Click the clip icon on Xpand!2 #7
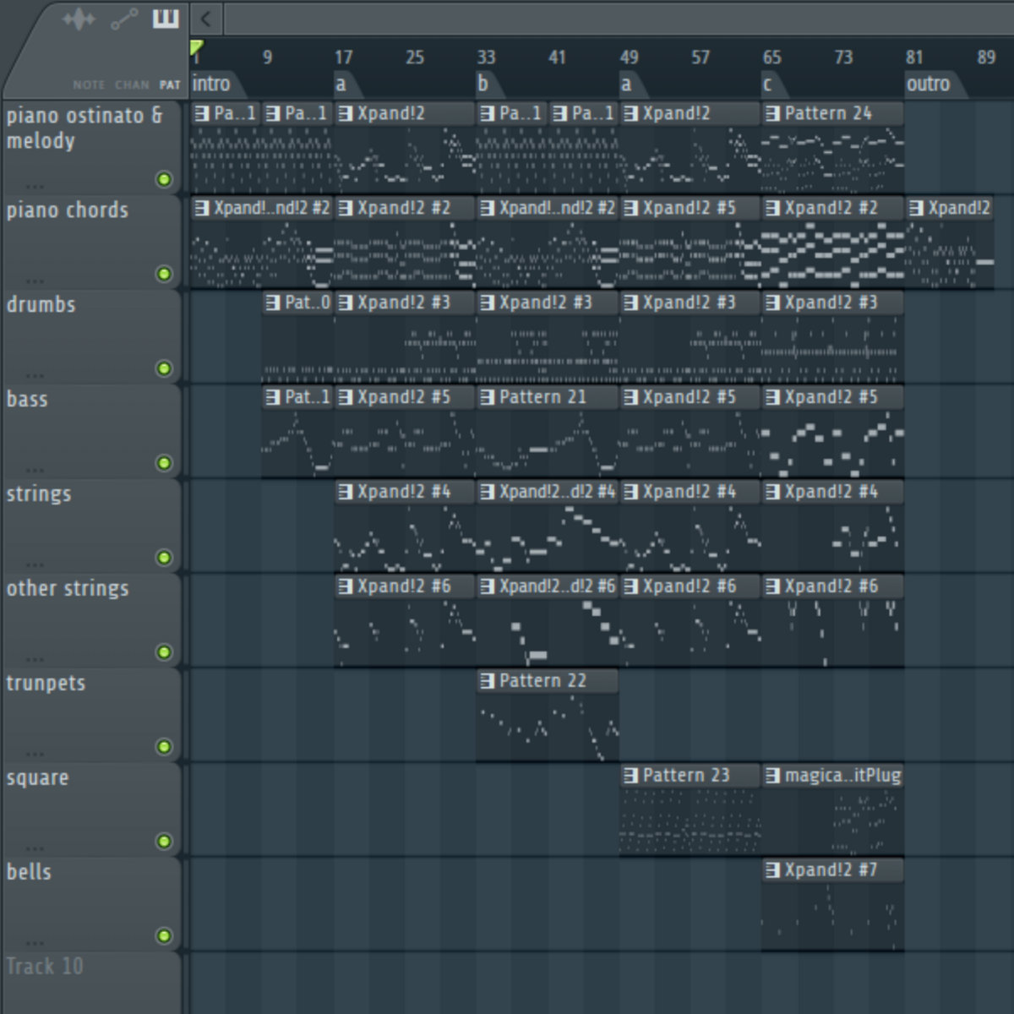Image resolution: width=1014 pixels, height=1014 pixels. [772, 870]
